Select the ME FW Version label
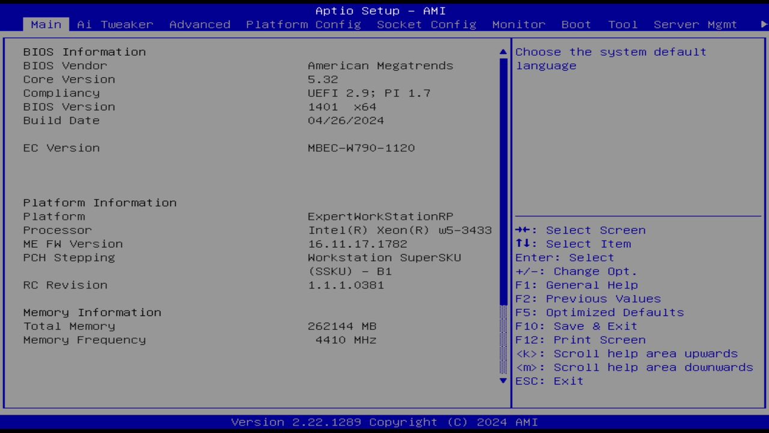Image resolution: width=769 pixels, height=433 pixels. [x=73, y=244]
